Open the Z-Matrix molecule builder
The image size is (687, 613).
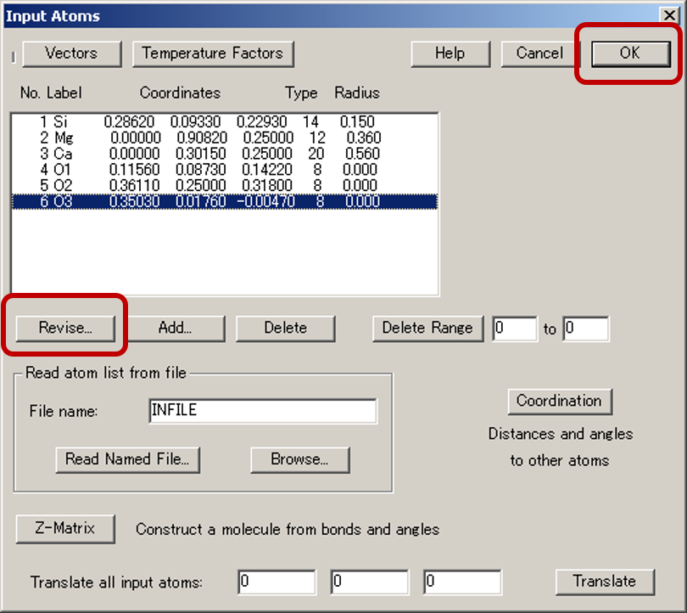pyautogui.click(x=65, y=528)
